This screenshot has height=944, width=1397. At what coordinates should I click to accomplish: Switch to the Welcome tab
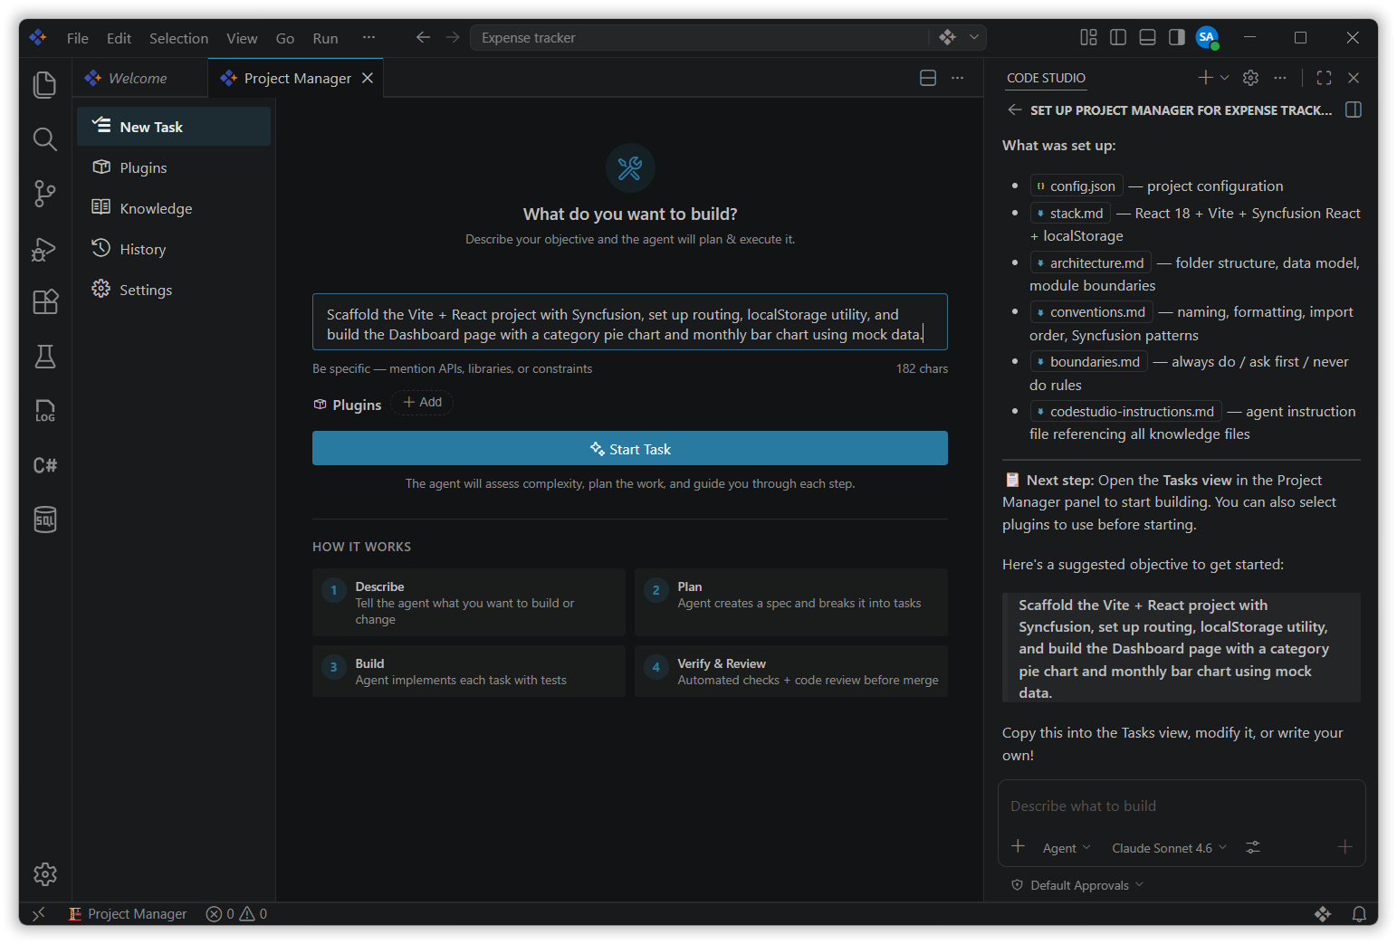139,78
